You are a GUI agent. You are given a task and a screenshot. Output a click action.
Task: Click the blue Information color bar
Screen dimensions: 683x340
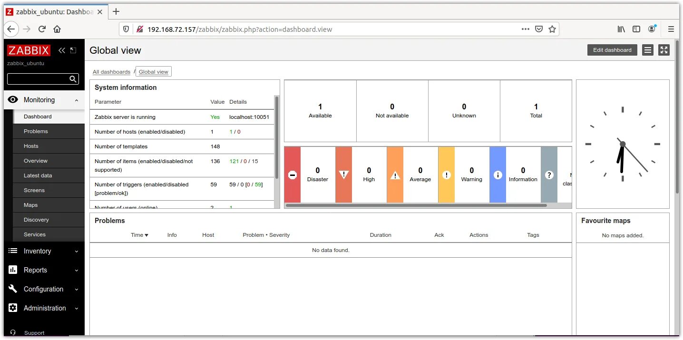click(498, 175)
